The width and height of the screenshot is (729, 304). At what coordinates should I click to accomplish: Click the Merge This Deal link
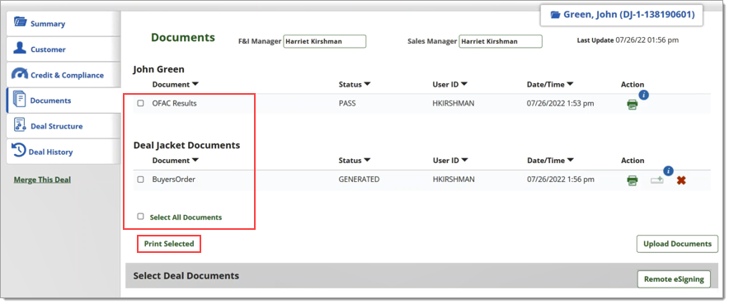pyautogui.click(x=42, y=180)
